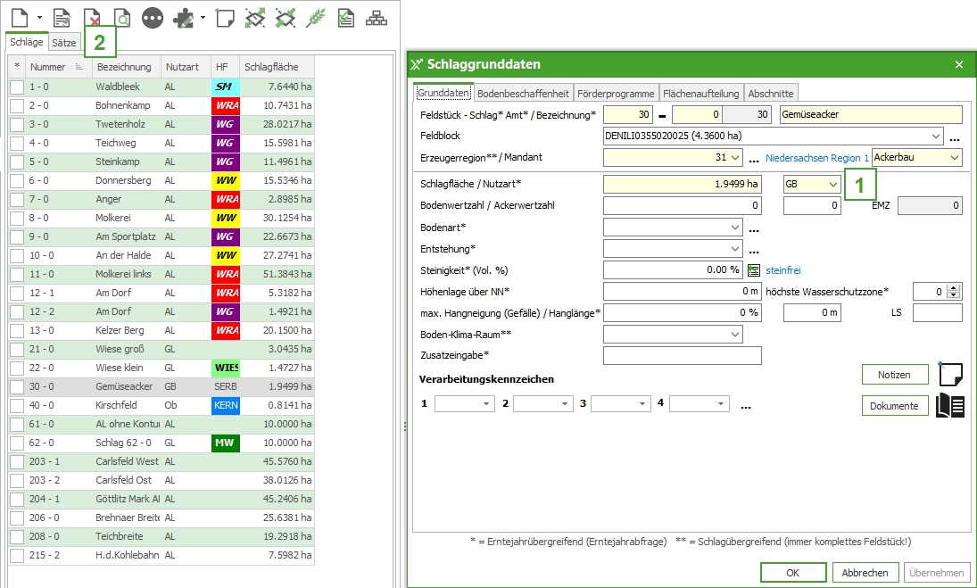This screenshot has height=588, width=977.
Task: Switch to the Bodenbeschaffenheit tab
Action: [x=523, y=94]
